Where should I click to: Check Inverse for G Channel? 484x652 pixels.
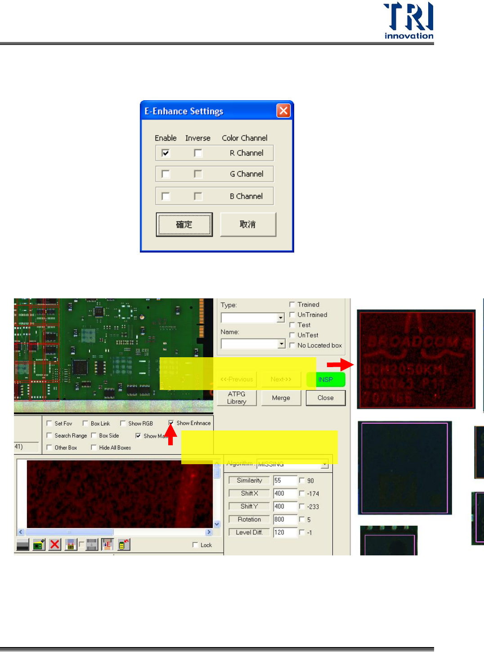coord(198,174)
